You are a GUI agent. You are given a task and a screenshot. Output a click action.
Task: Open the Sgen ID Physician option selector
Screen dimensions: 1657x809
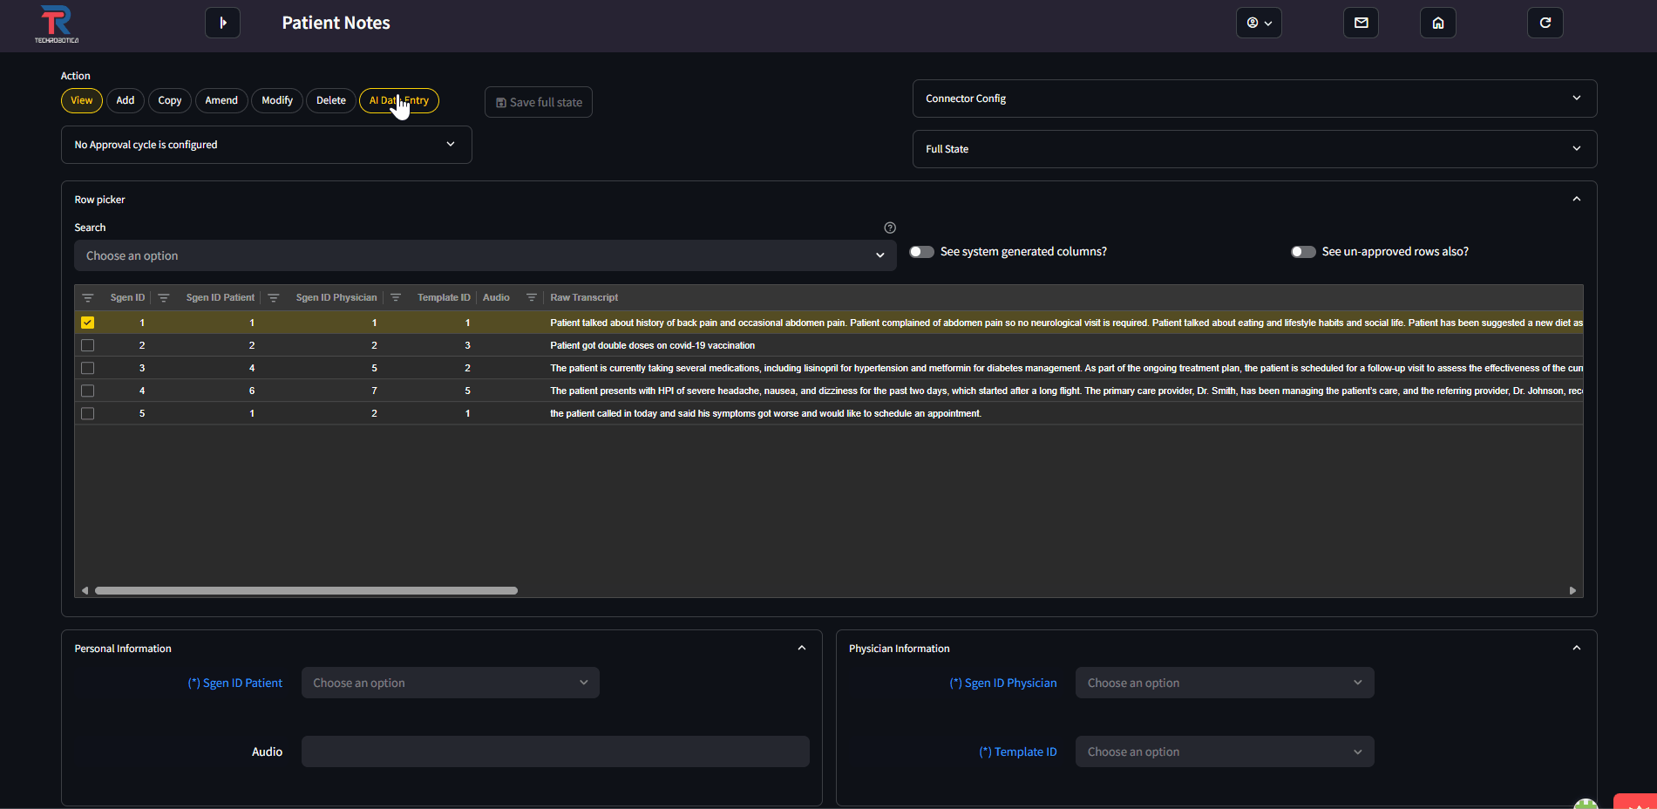pos(1224,683)
